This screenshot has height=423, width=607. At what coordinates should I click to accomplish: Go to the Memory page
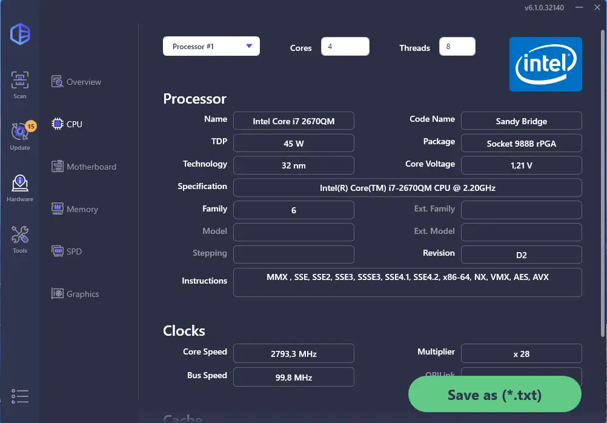pos(75,209)
